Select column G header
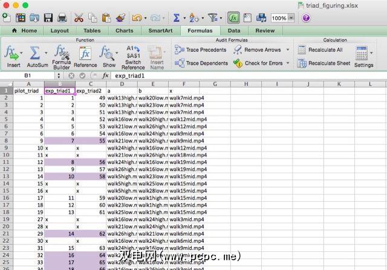 (x=215, y=84)
